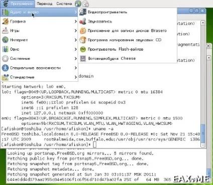
Task: Click 'Looking up portsnap.FreeBSD.org mirrors' line
Action: click(x=80, y=153)
